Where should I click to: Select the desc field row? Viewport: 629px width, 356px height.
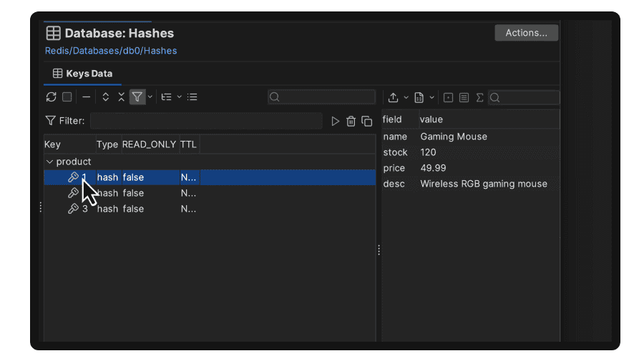471,184
